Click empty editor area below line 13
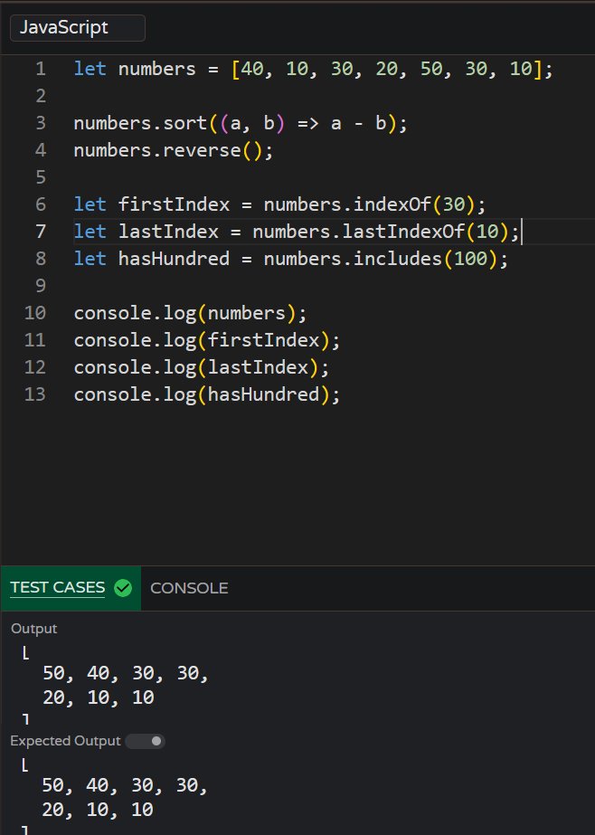The height and width of the screenshot is (835, 595). coord(298,485)
